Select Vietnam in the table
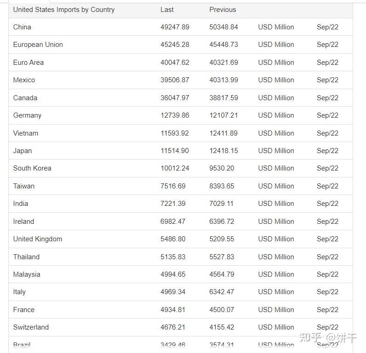 pos(26,133)
